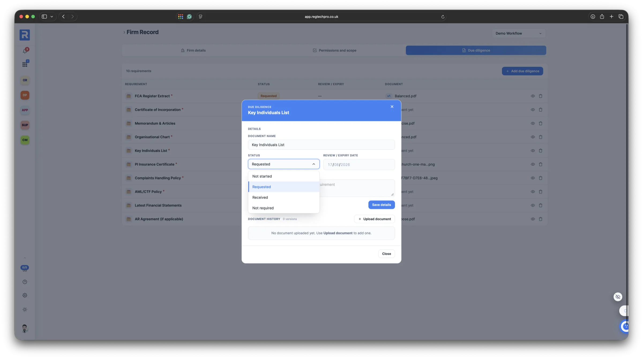Image resolution: width=643 pixels, height=359 pixels.
Task: Switch to Permissions and scope tab
Action: tap(335, 50)
